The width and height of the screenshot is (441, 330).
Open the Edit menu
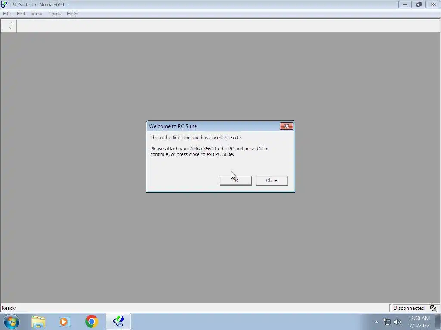pos(21,14)
